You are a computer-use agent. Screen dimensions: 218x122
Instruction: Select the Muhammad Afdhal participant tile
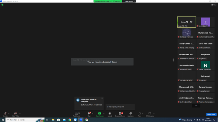(x=187, y=87)
